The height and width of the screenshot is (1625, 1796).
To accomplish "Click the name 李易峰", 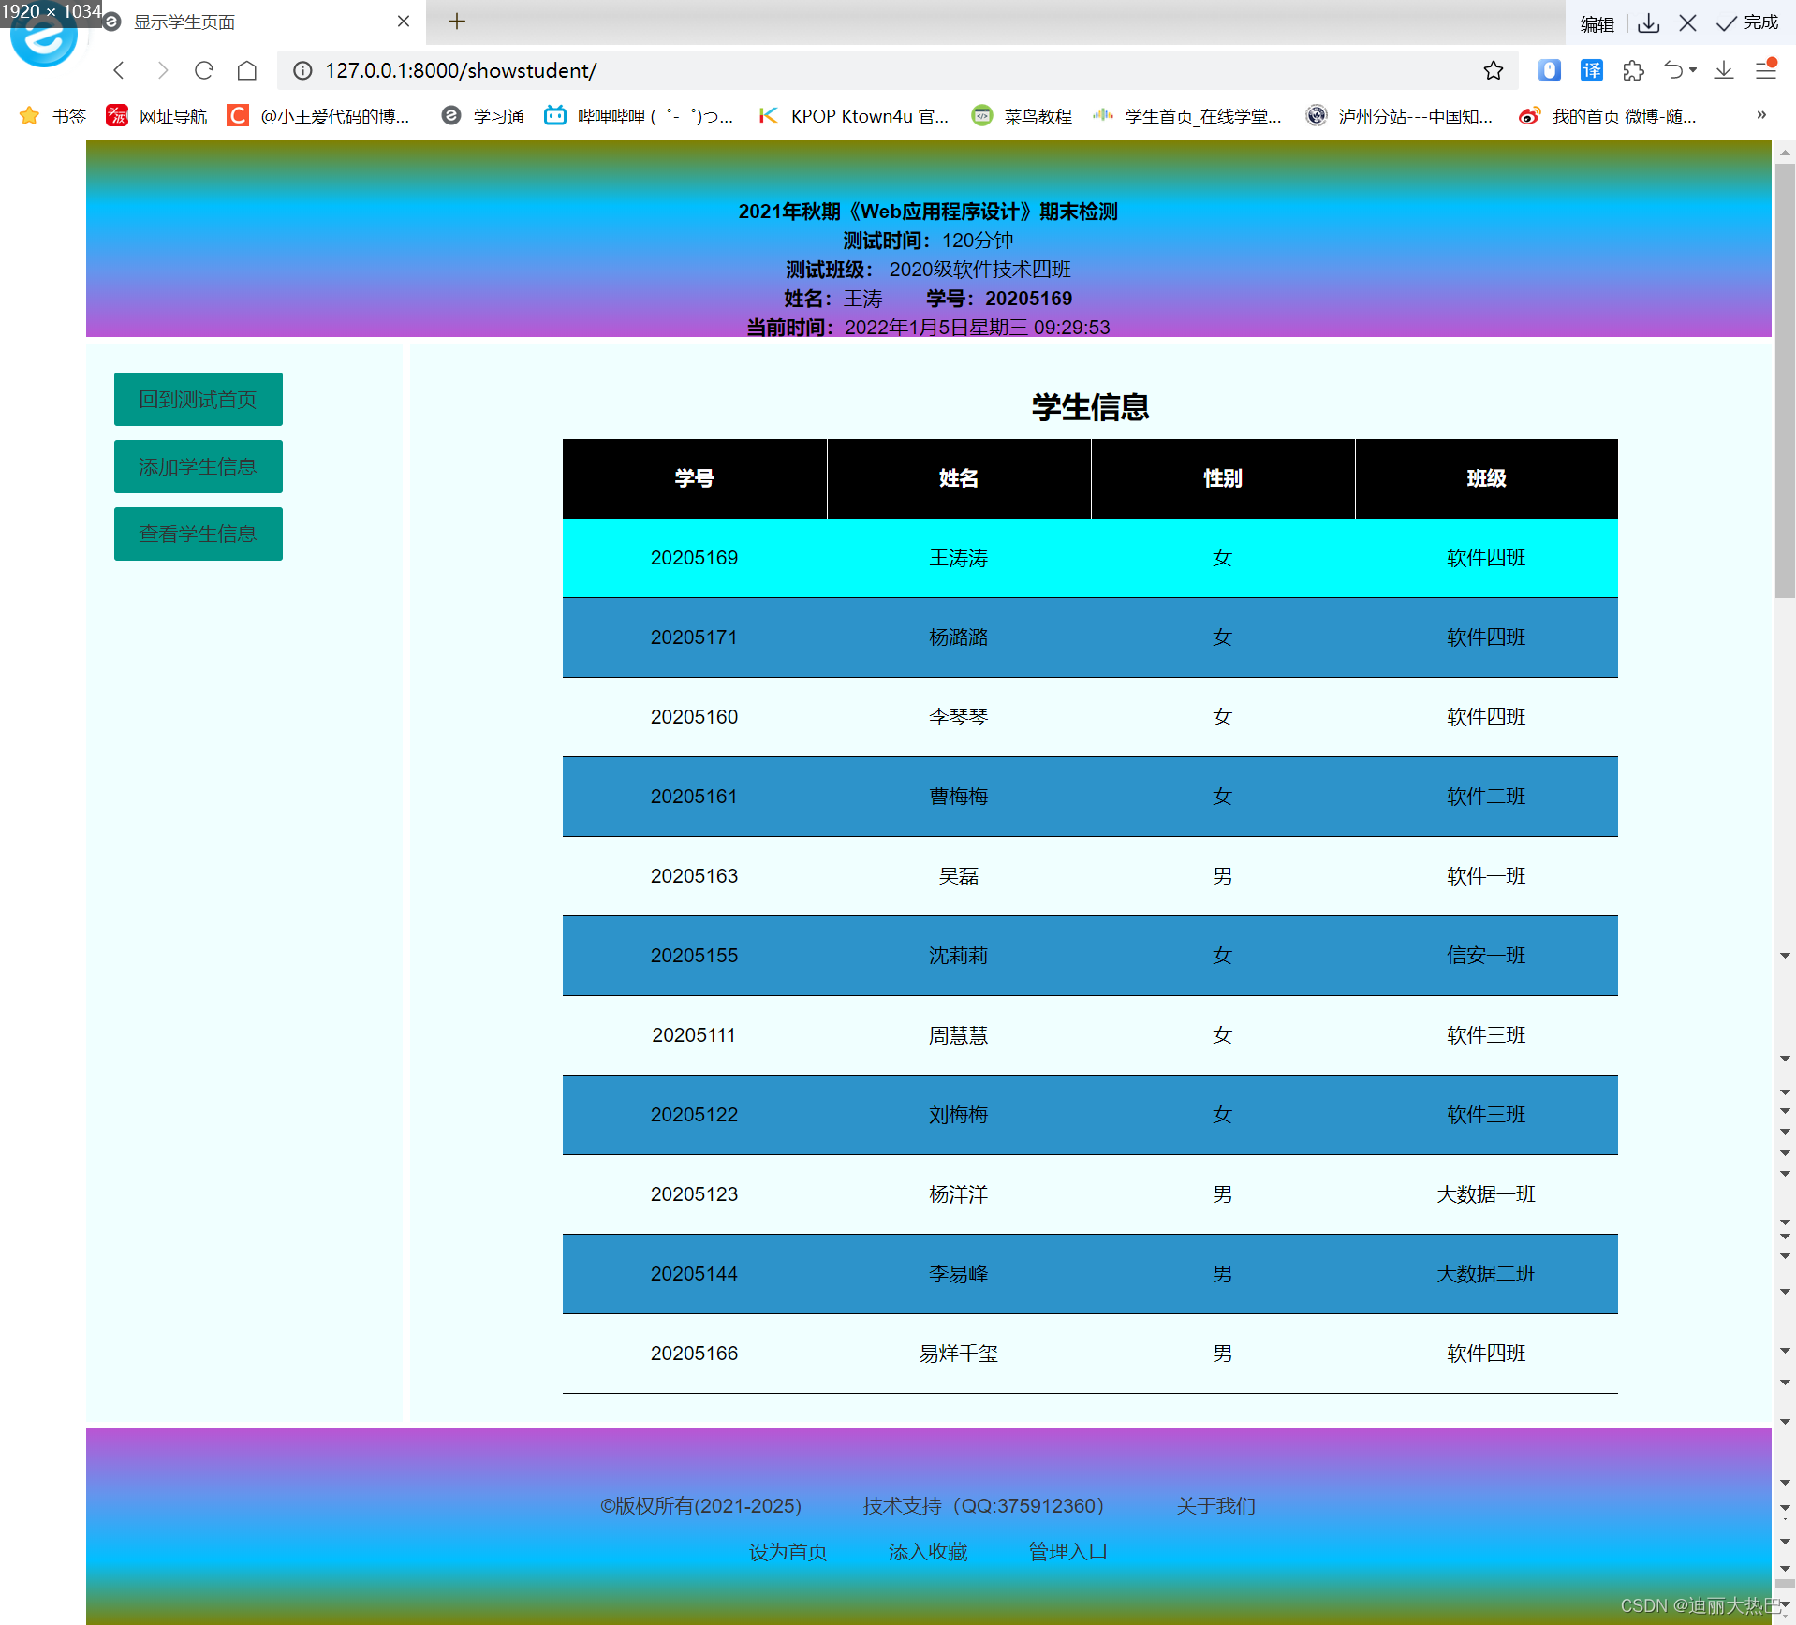I will pyautogui.click(x=959, y=1274).
